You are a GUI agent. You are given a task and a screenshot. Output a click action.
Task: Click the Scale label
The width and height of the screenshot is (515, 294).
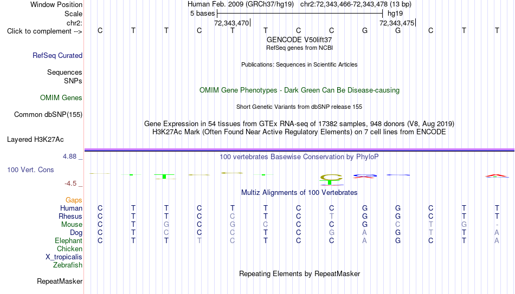[73, 14]
